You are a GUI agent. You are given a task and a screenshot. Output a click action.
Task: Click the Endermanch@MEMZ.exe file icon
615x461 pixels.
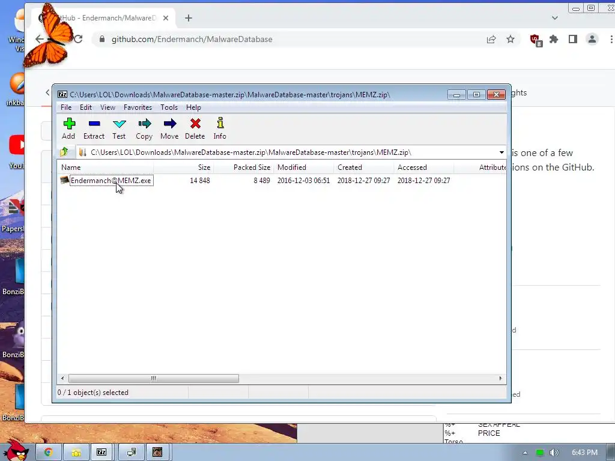[64, 180]
